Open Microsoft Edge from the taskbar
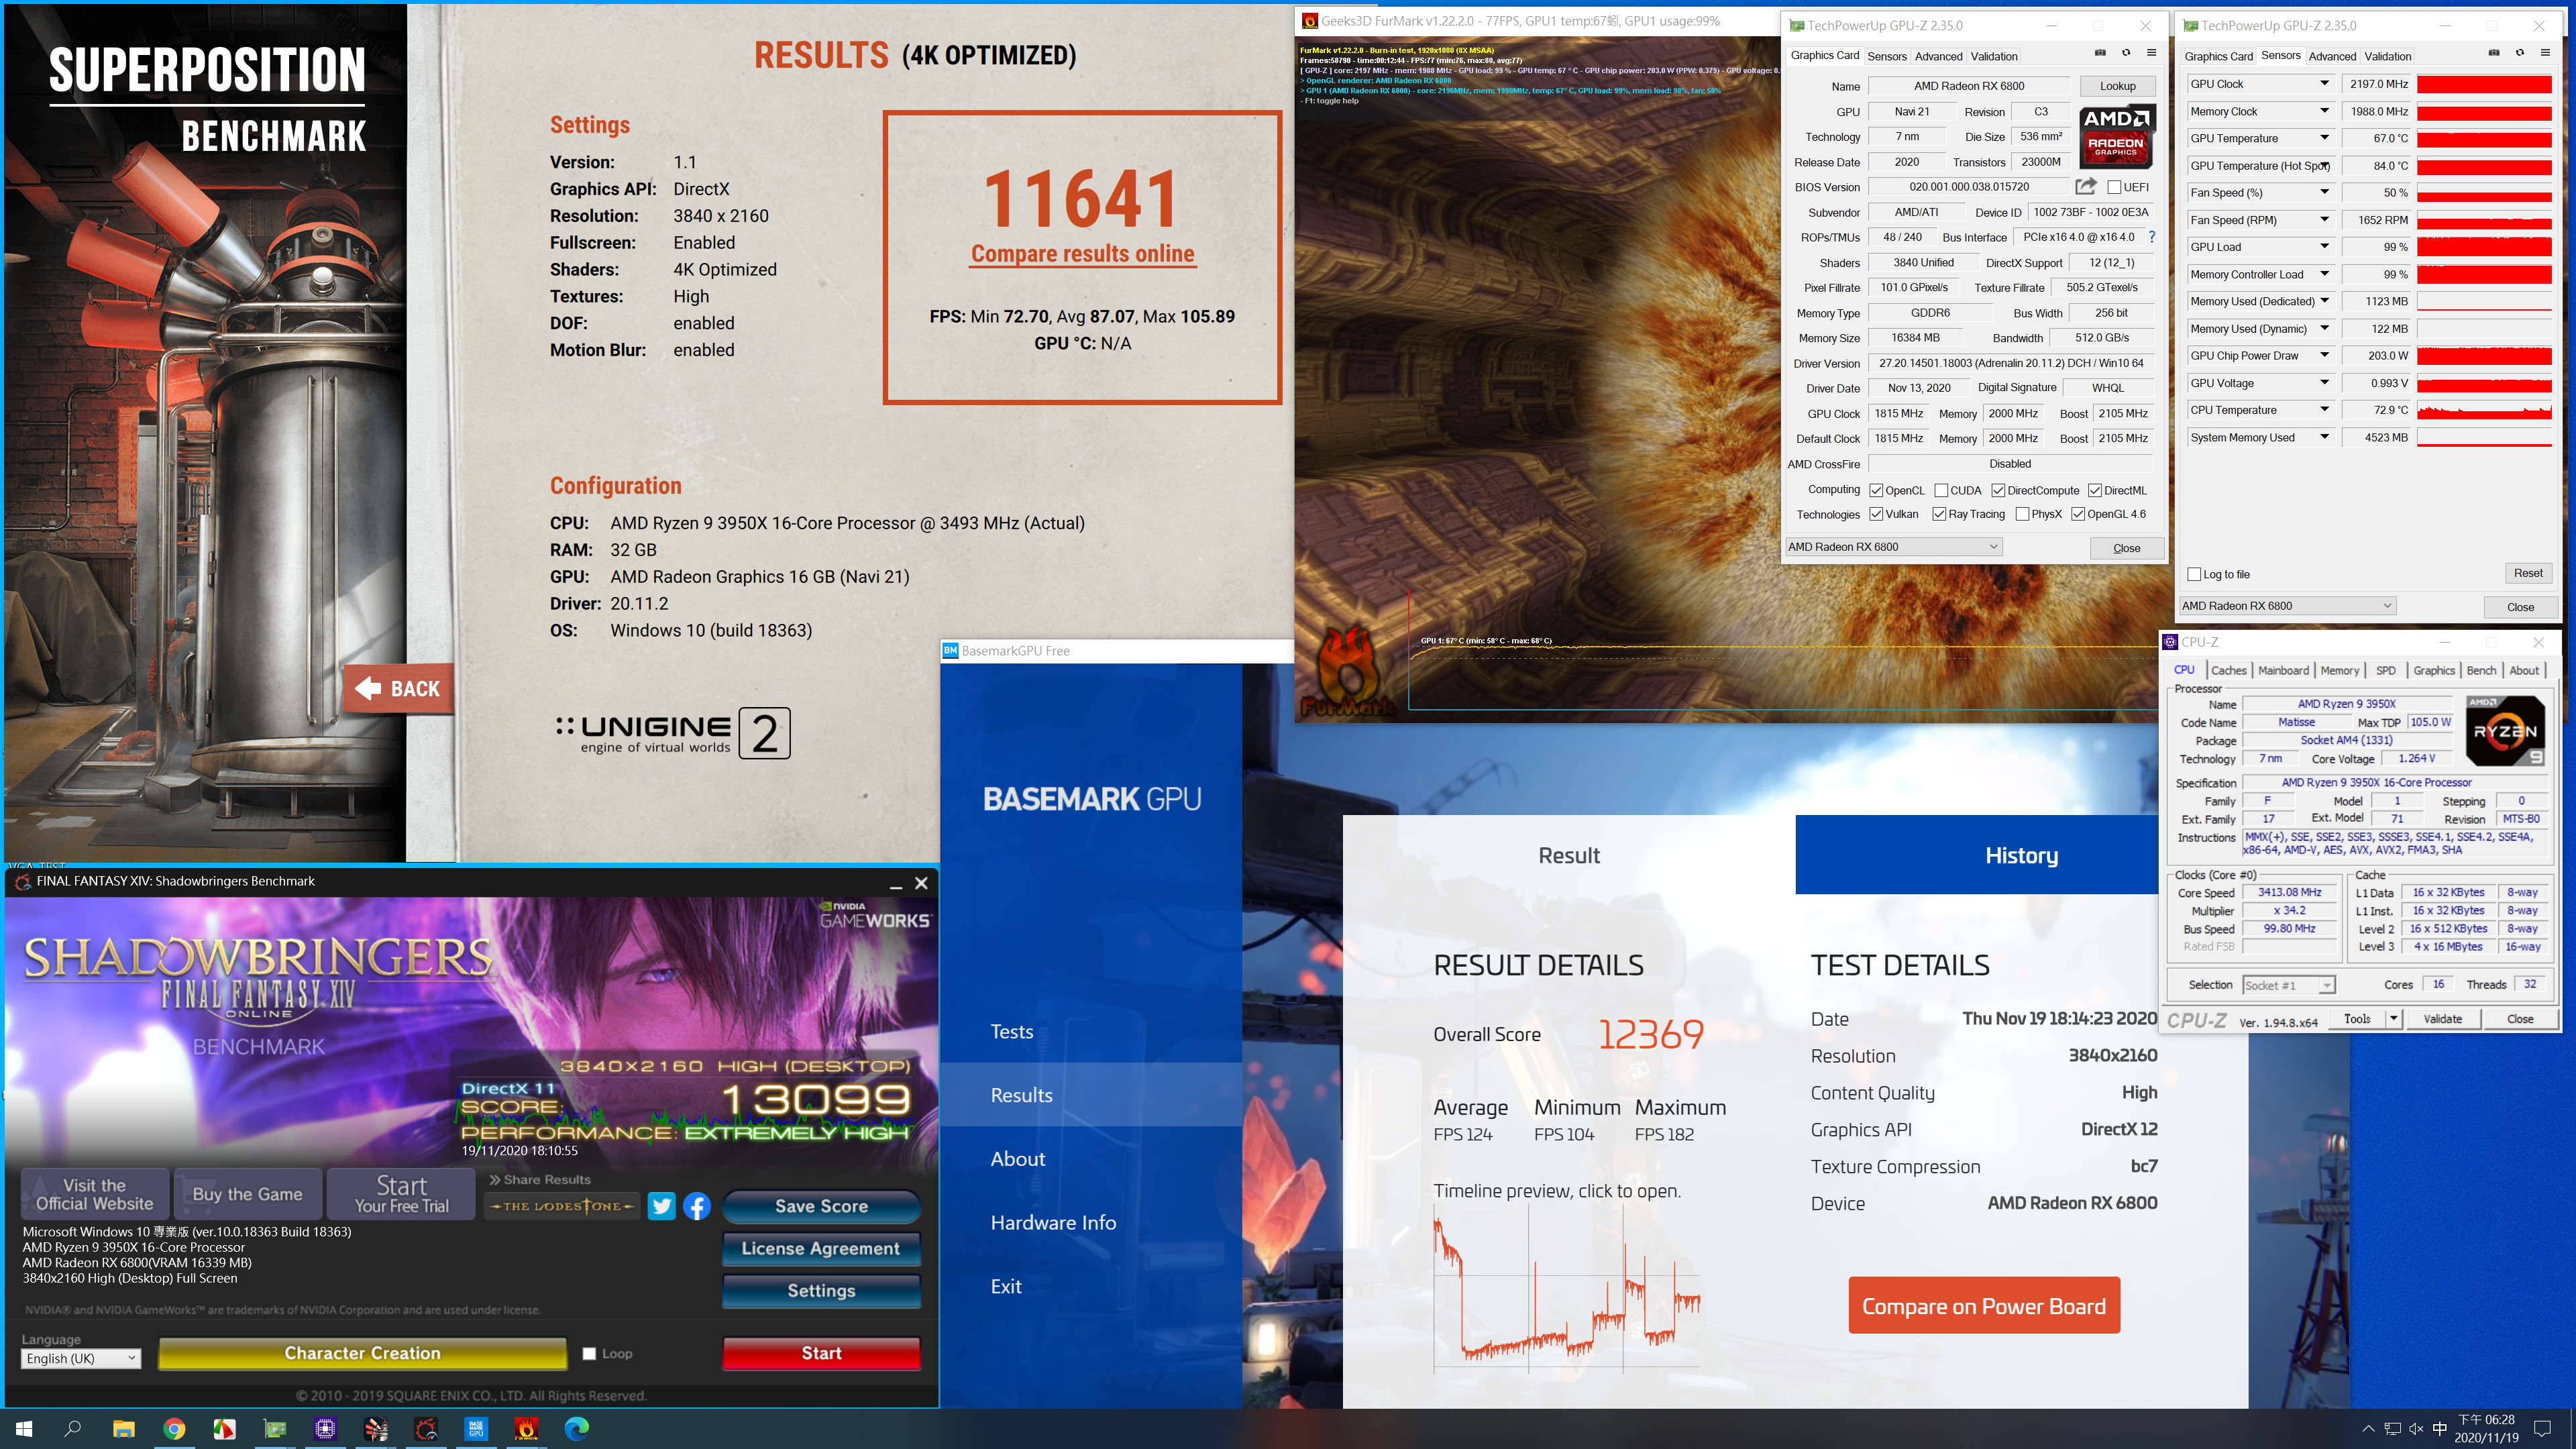The image size is (2576, 1449). 577,1429
